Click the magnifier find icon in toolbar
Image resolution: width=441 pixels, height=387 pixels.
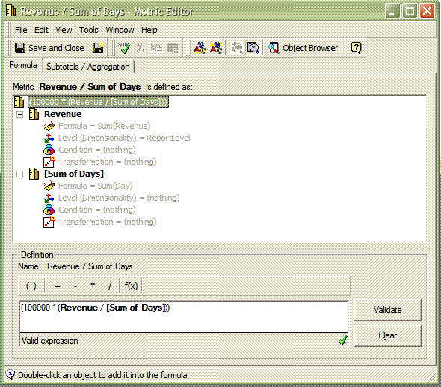[x=253, y=48]
